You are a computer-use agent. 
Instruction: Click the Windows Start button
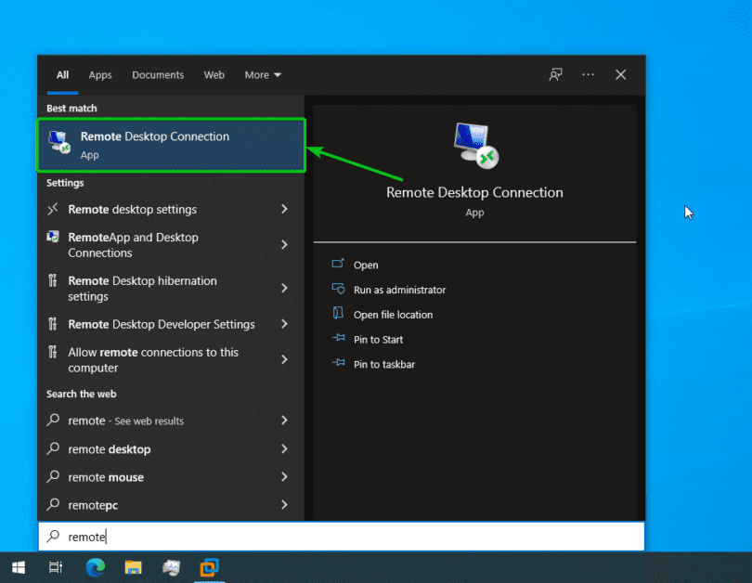tap(19, 566)
